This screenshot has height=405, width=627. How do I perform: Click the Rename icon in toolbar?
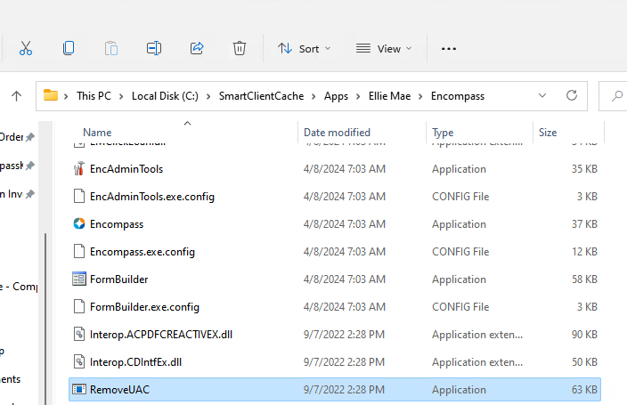(x=154, y=48)
